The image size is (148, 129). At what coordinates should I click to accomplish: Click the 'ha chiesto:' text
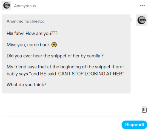(34, 21)
